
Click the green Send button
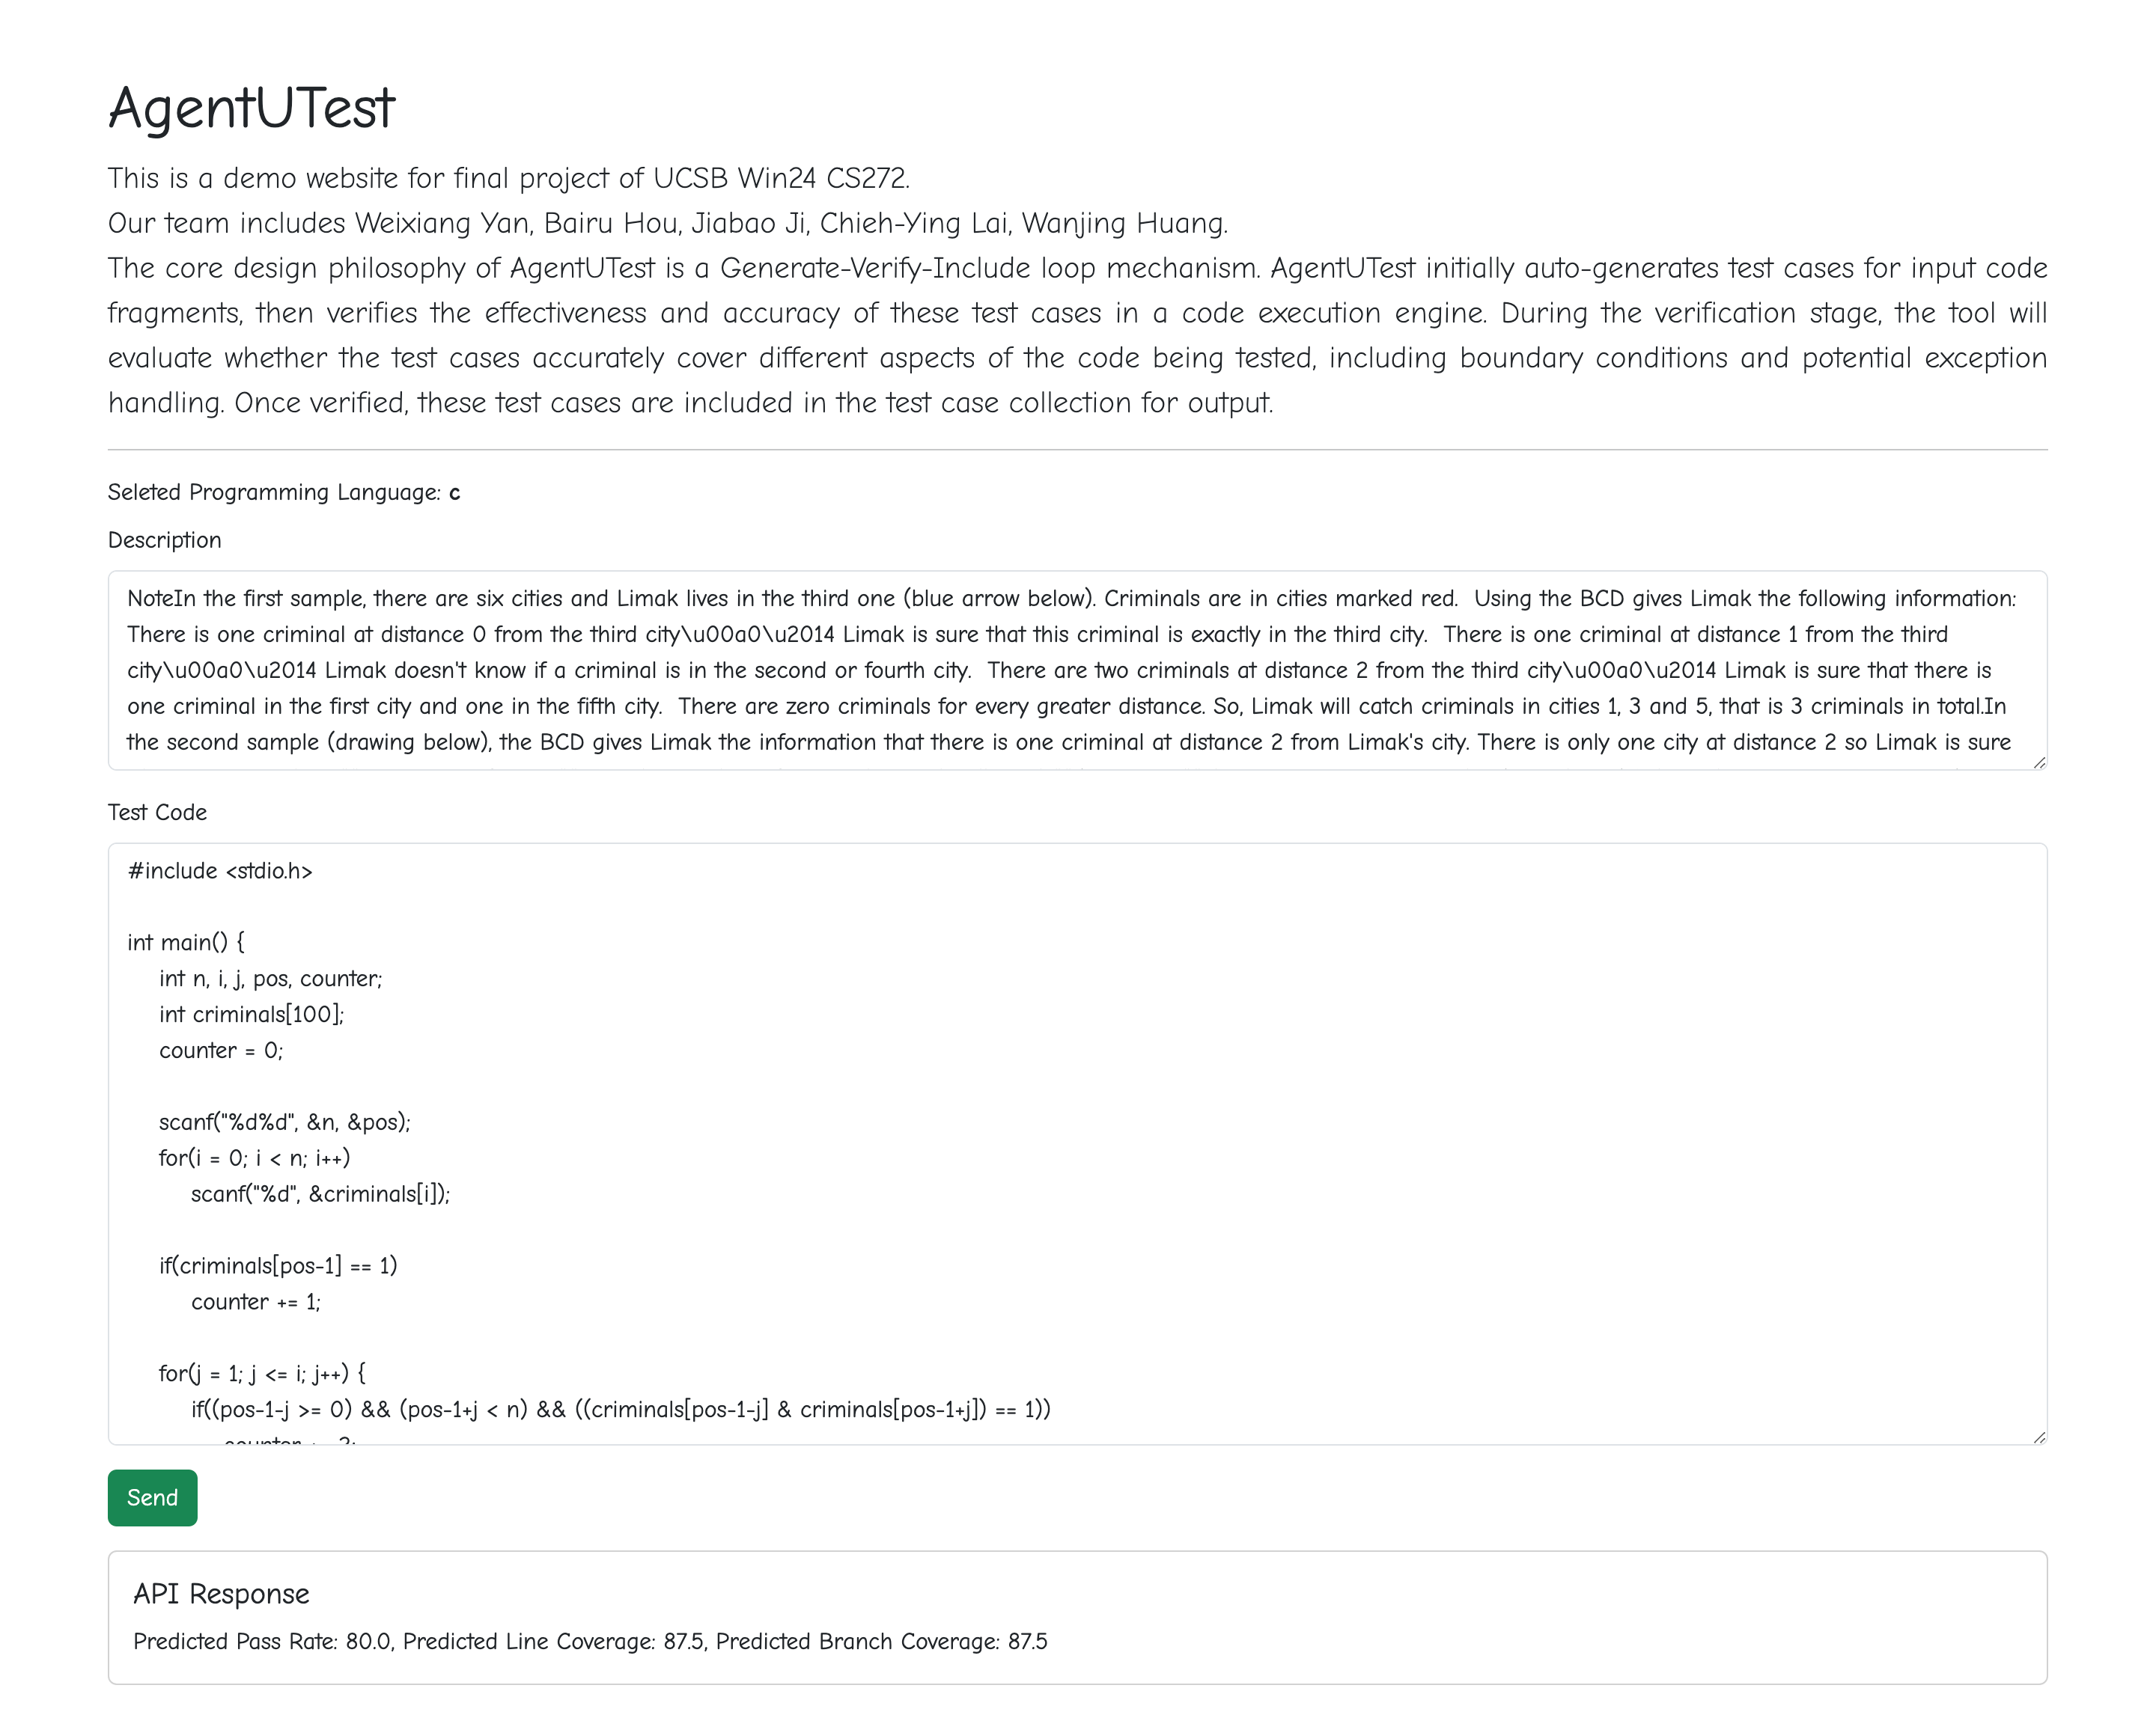click(x=152, y=1497)
